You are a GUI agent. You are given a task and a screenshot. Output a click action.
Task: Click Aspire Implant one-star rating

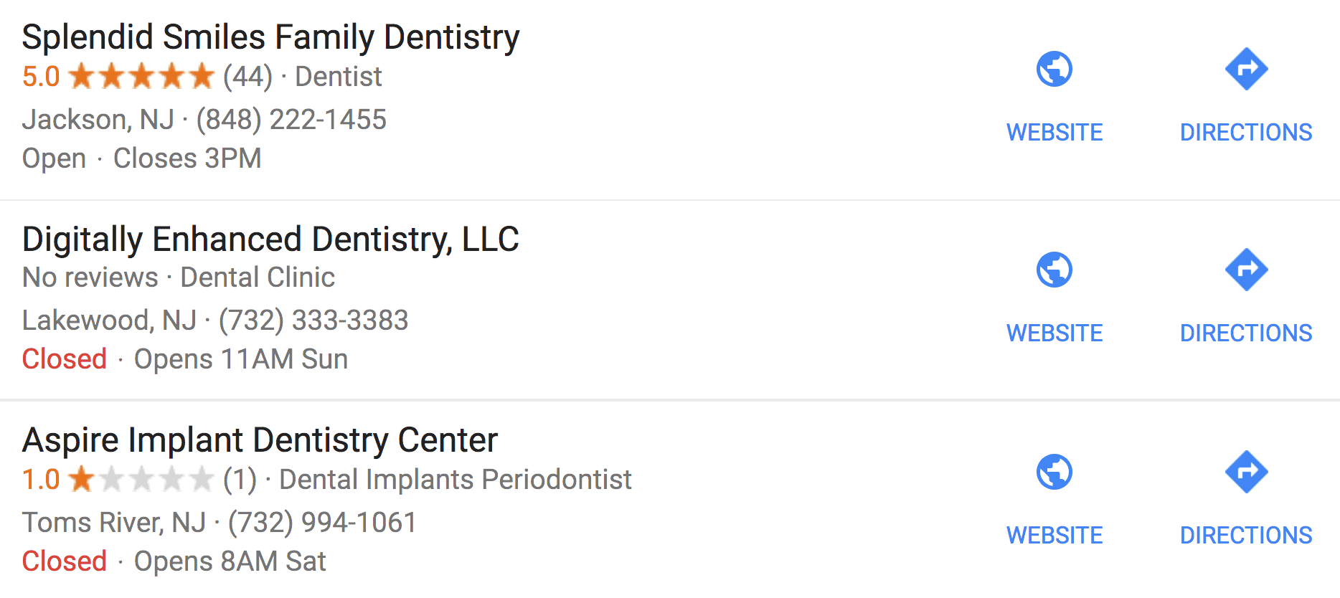click(x=141, y=480)
